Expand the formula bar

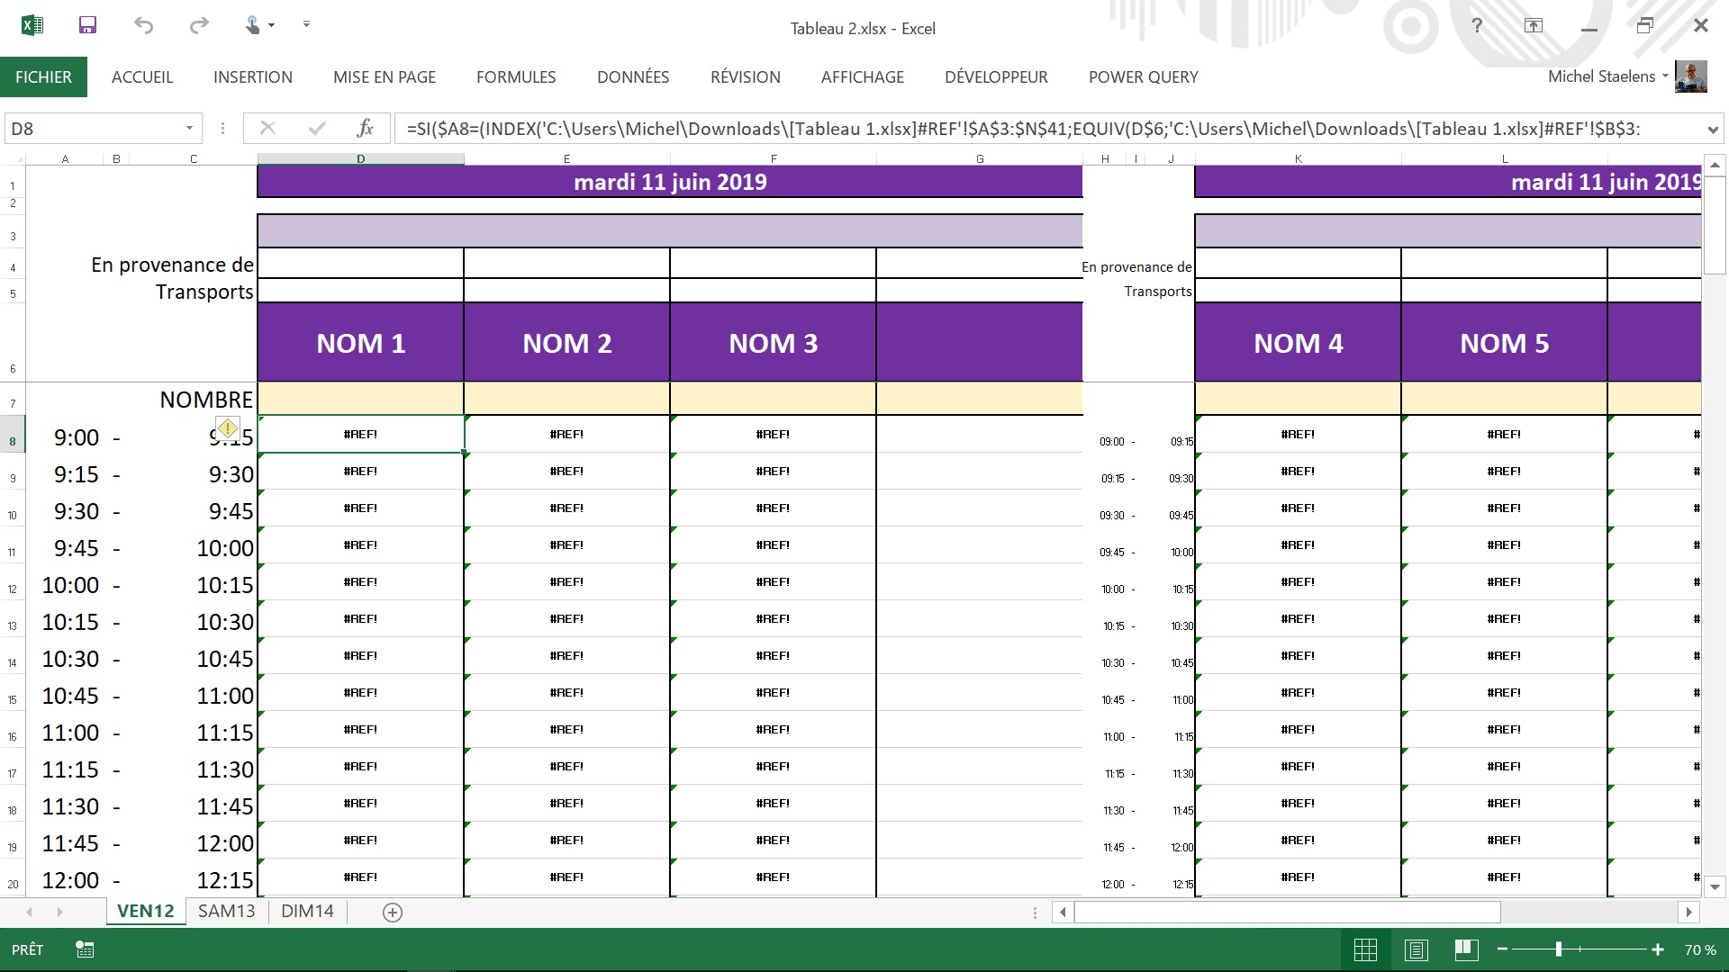pyautogui.click(x=1712, y=130)
